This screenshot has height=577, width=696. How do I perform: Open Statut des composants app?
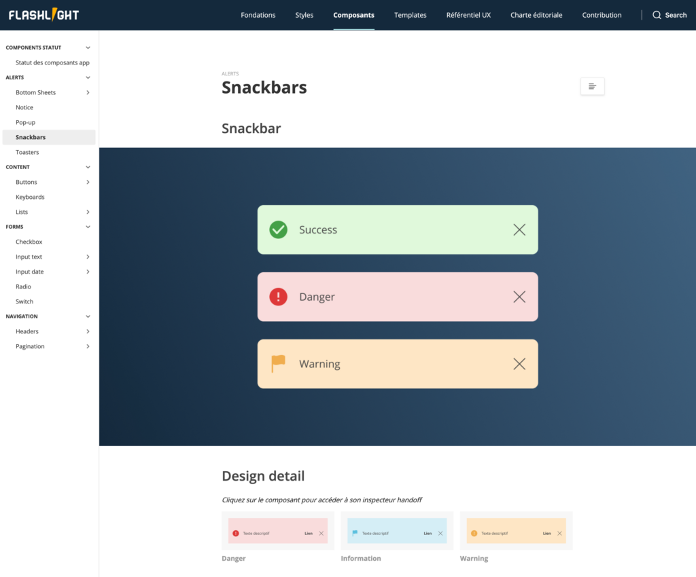tap(52, 62)
